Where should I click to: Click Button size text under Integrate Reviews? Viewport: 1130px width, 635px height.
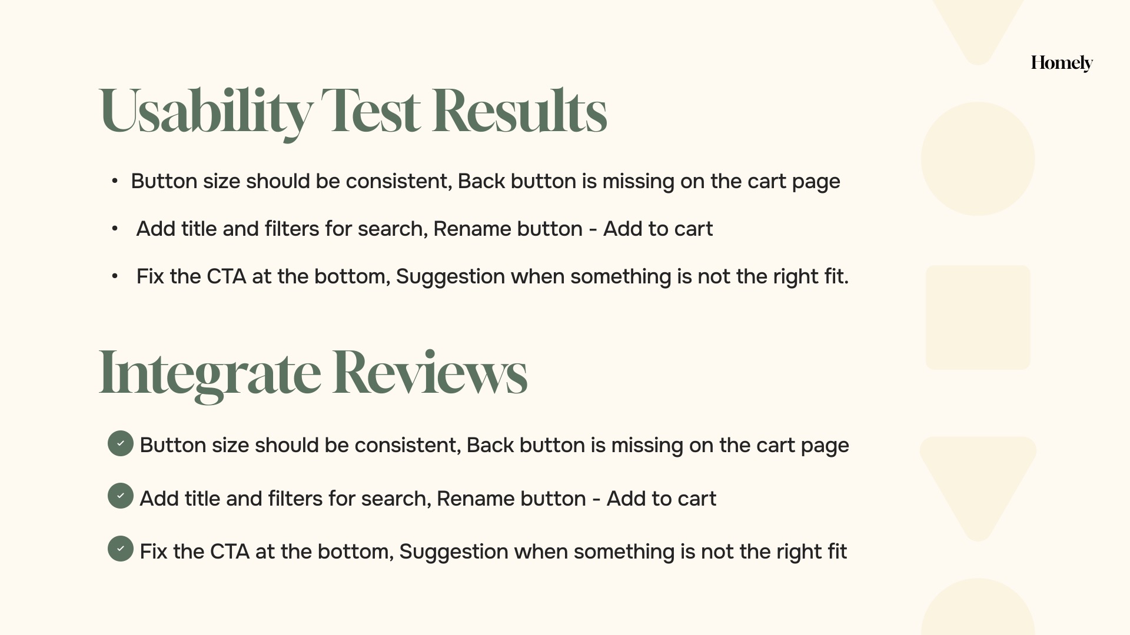coord(494,445)
